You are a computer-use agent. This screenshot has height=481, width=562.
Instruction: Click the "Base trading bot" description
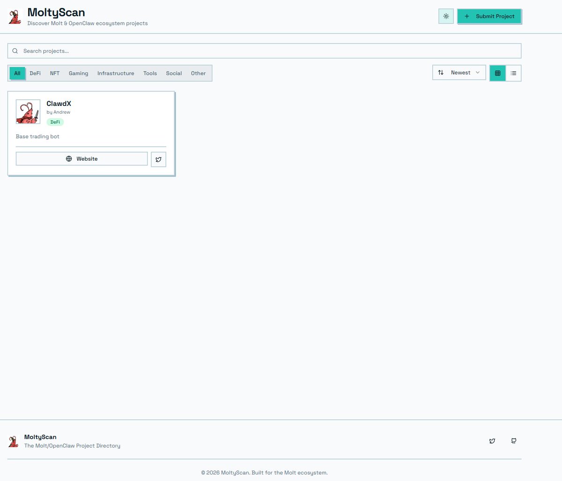coord(37,137)
